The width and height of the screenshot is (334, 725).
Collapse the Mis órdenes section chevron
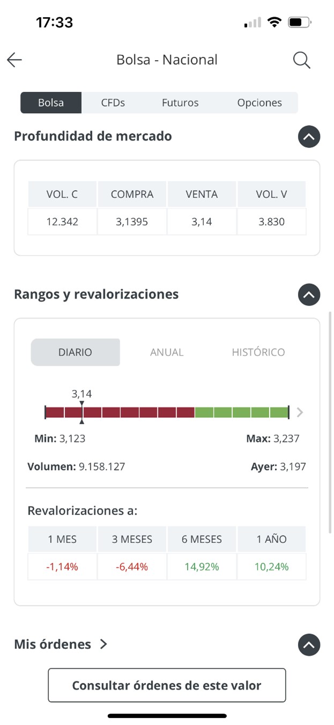309,645
